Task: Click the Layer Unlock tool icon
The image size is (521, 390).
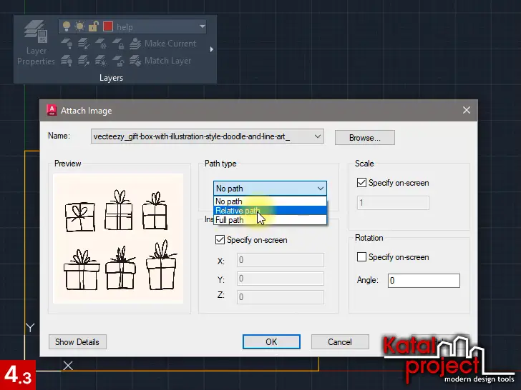Action: (118, 61)
